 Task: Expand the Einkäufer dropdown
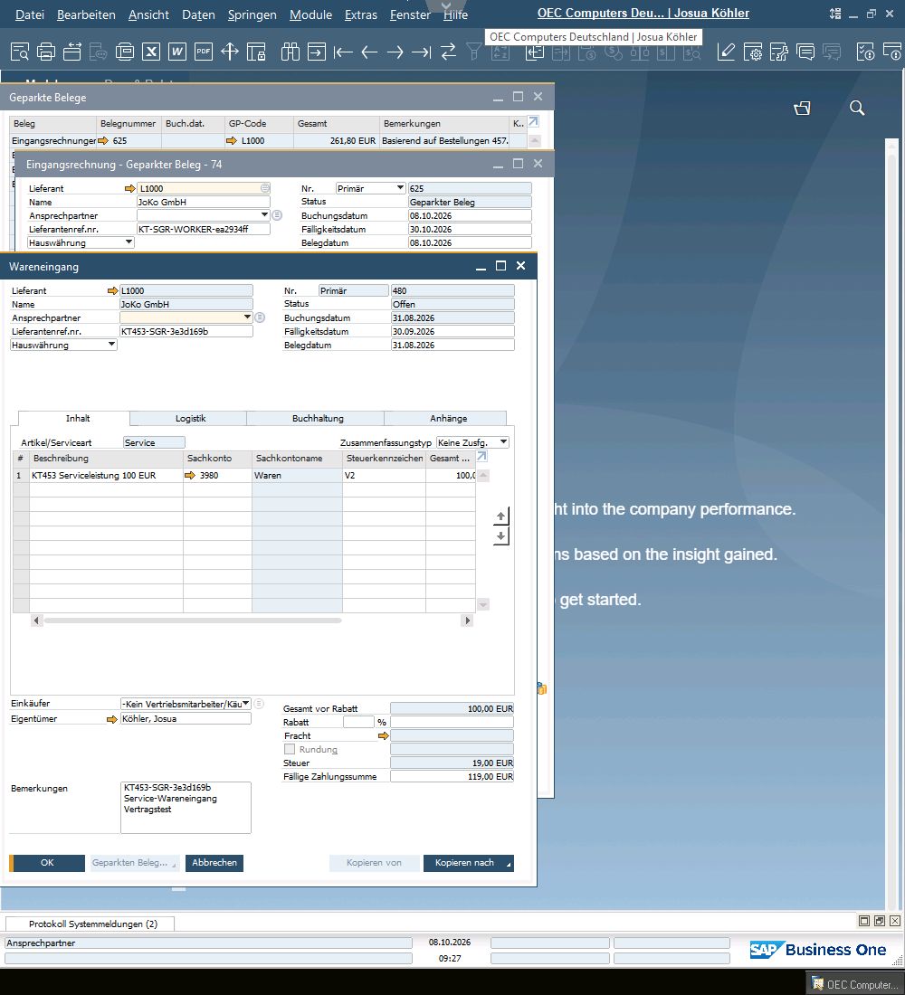tap(246, 703)
